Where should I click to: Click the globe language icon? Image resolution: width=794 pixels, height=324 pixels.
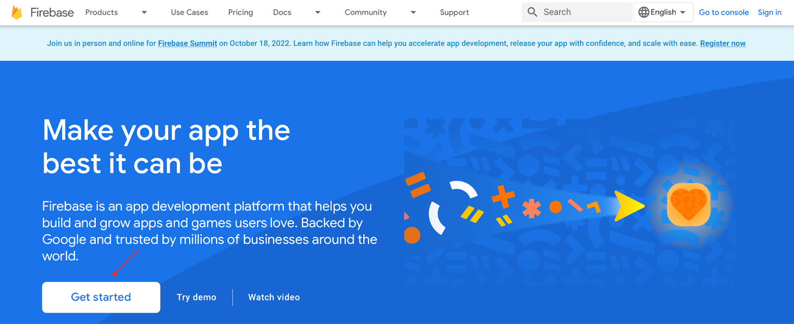[644, 12]
